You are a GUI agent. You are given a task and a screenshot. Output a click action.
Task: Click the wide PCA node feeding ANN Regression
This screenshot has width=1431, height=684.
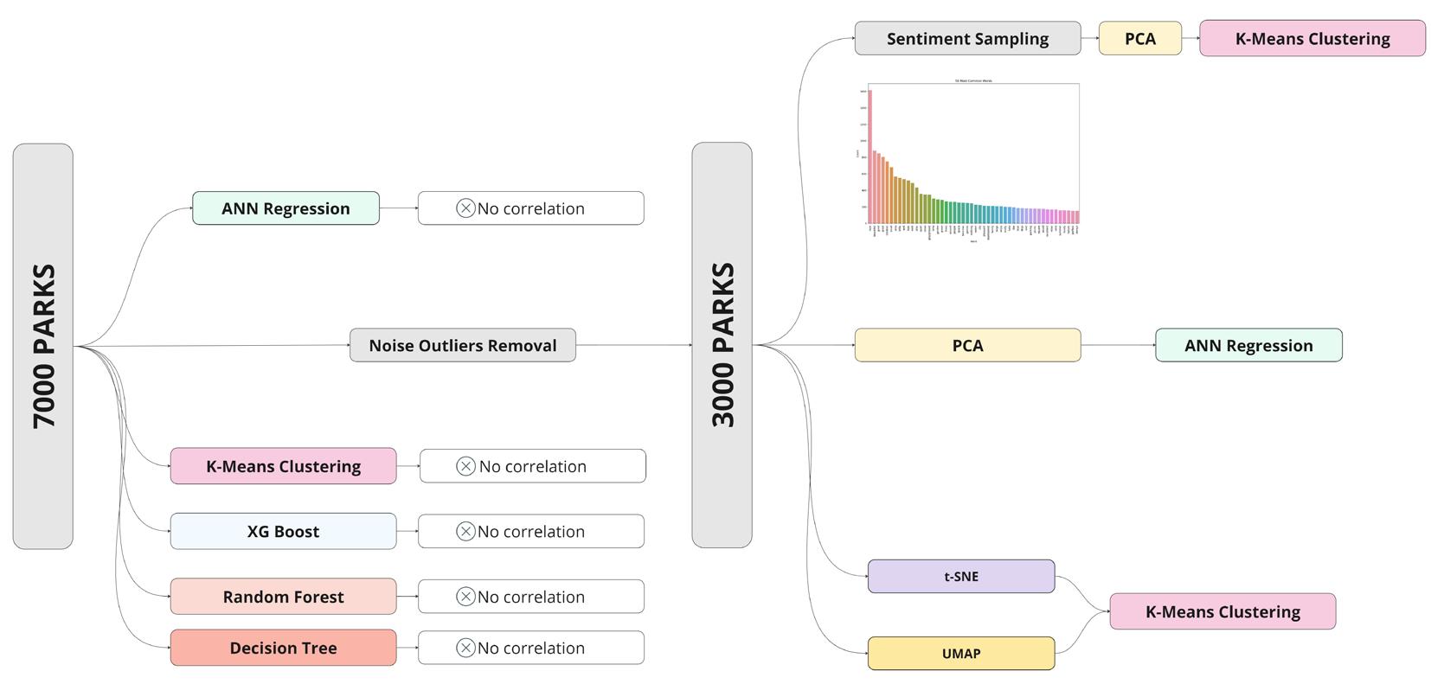click(x=967, y=345)
